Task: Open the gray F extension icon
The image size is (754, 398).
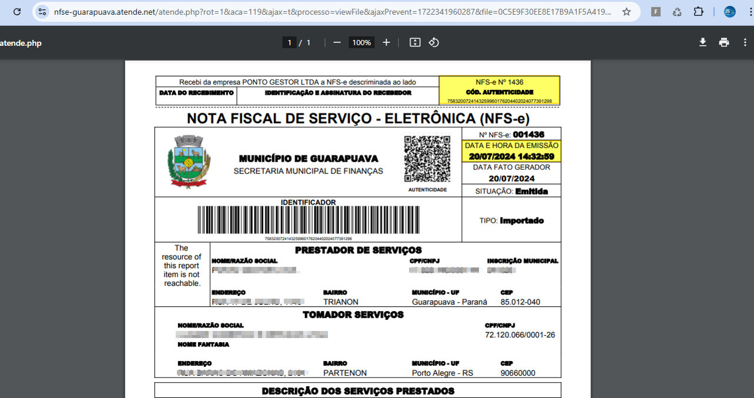Action: 656,12
